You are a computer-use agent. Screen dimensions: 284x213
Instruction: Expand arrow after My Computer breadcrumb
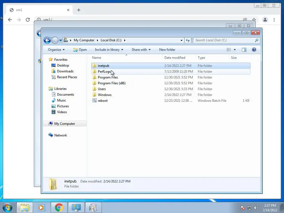97,40
